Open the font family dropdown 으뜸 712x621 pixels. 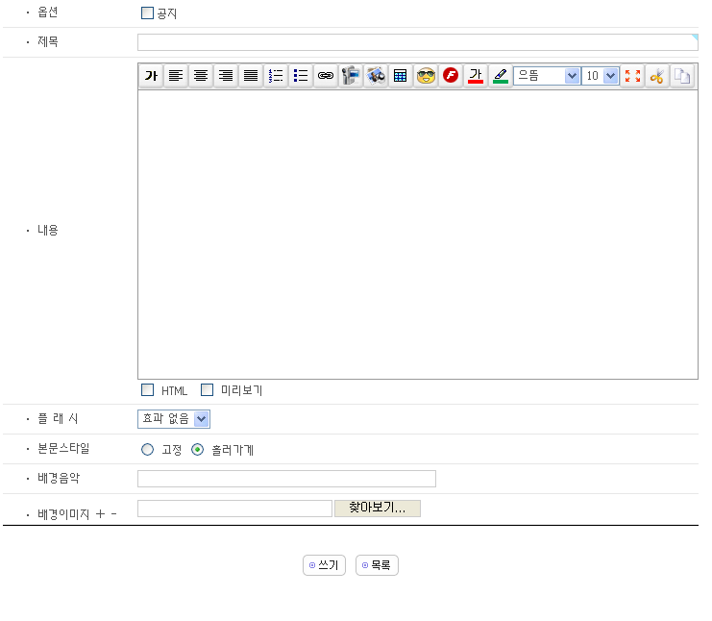click(547, 75)
